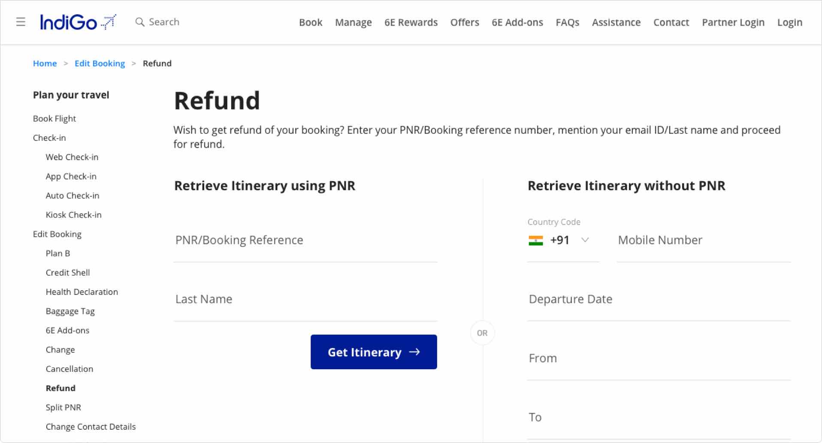Click the Get Itinerary button
This screenshot has height=443, width=822.
373,352
